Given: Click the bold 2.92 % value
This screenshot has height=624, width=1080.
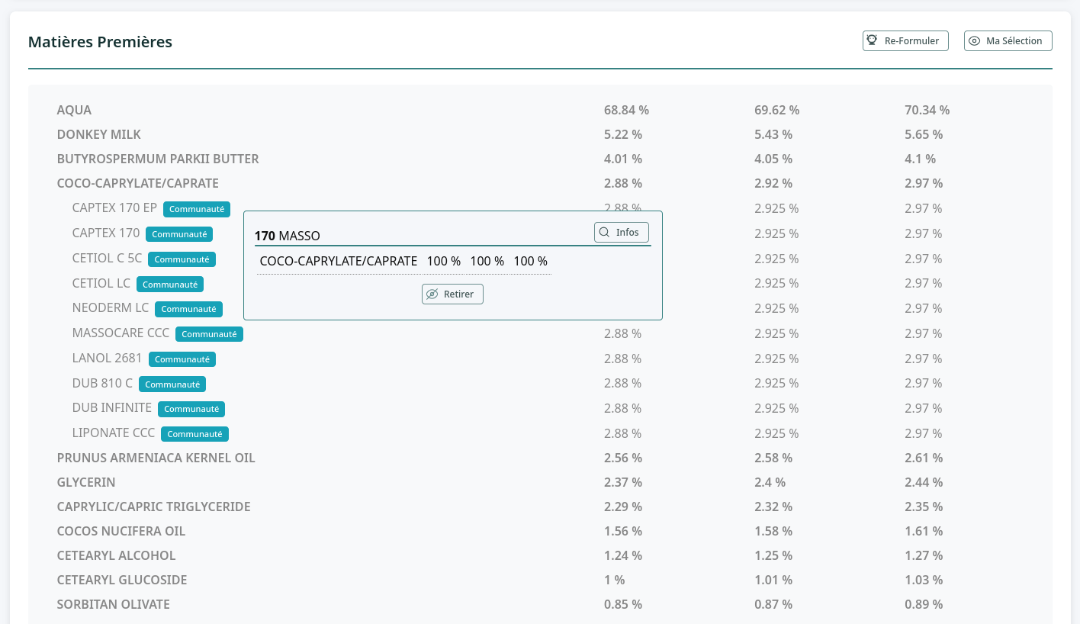Looking at the screenshot, I should 773,183.
